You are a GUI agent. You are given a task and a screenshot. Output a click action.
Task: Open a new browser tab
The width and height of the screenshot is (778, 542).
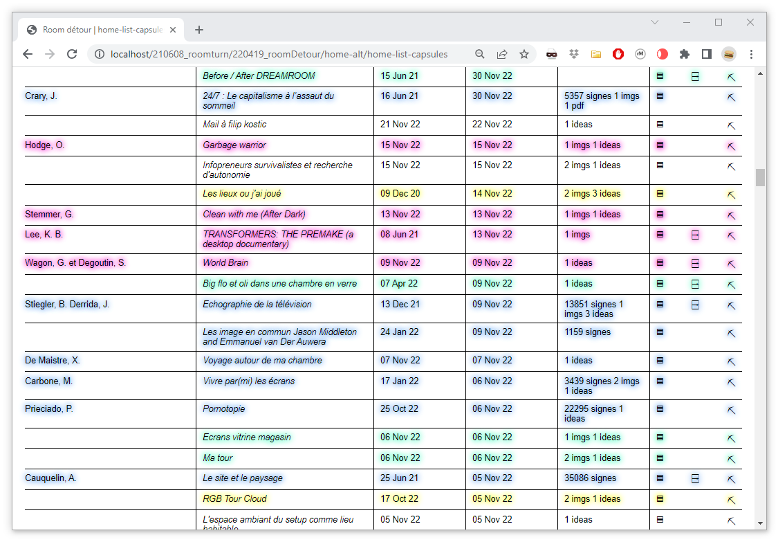(199, 30)
